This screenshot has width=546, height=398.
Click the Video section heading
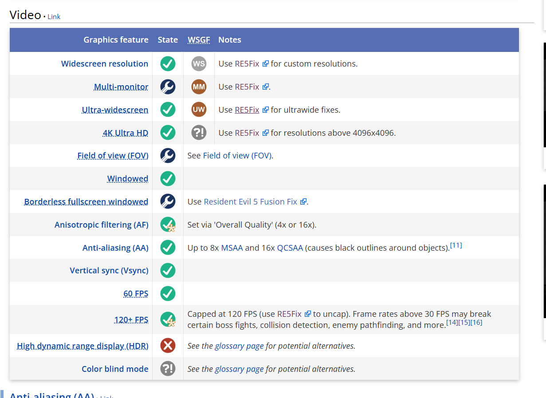[x=25, y=15]
